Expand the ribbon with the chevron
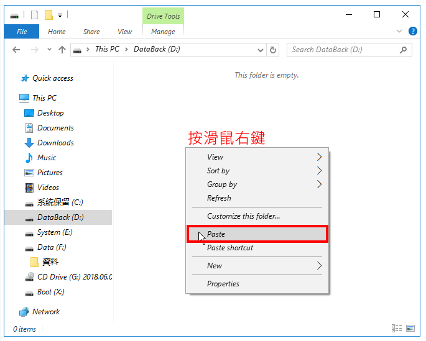 399,31
